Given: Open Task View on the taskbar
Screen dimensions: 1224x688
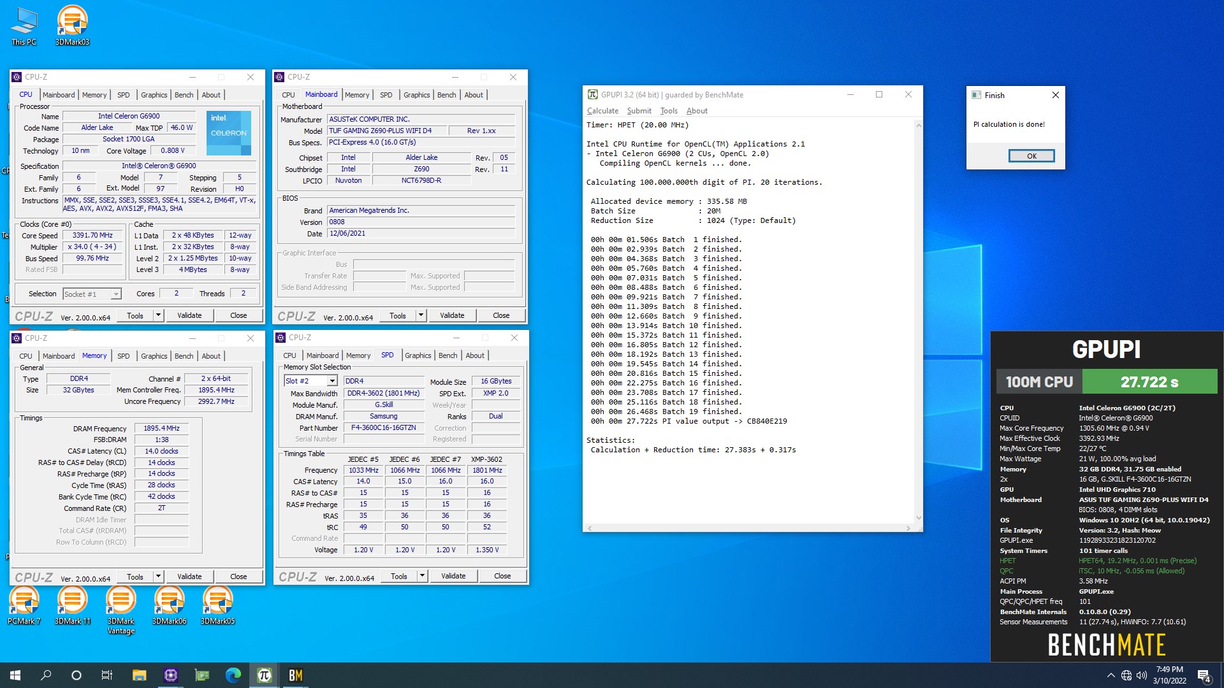Looking at the screenshot, I should click(x=107, y=675).
